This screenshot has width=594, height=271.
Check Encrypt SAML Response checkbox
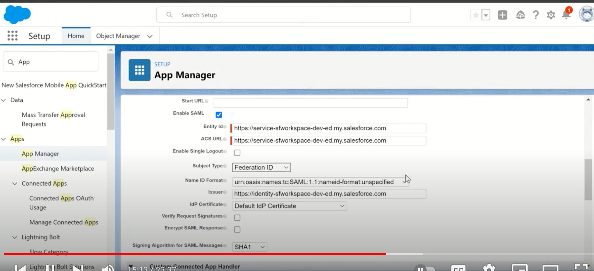[x=237, y=230]
